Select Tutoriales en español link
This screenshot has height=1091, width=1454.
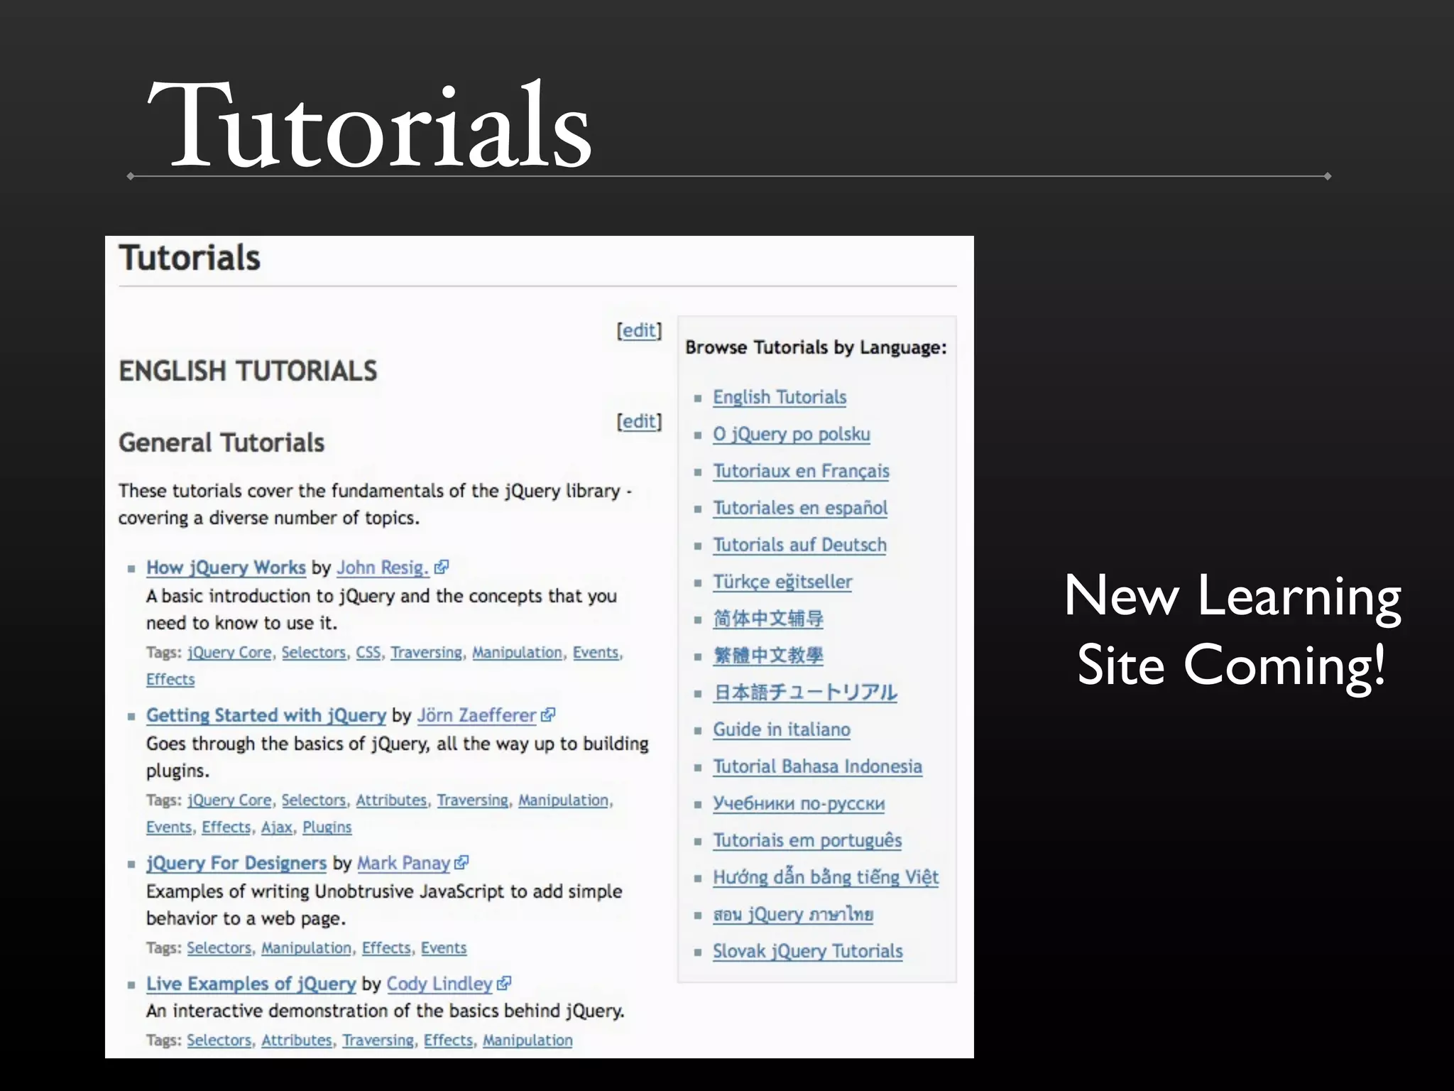coord(800,508)
